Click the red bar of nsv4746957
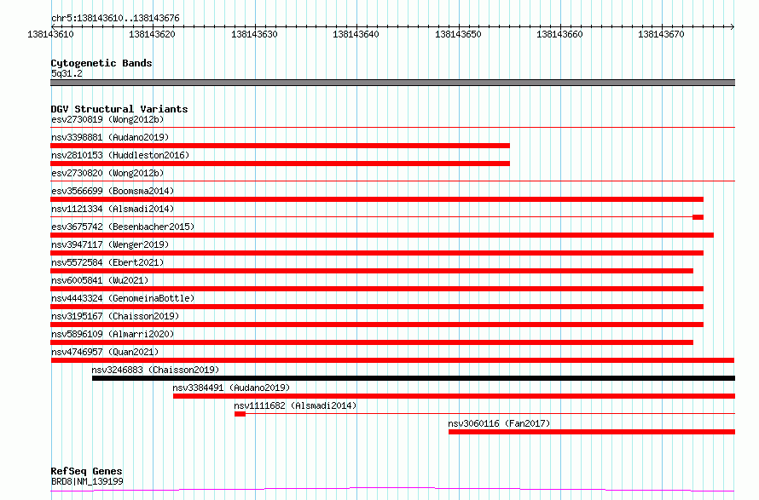 tap(392, 360)
